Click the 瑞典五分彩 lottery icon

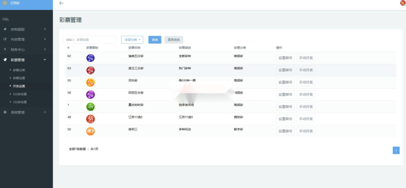(x=90, y=58)
